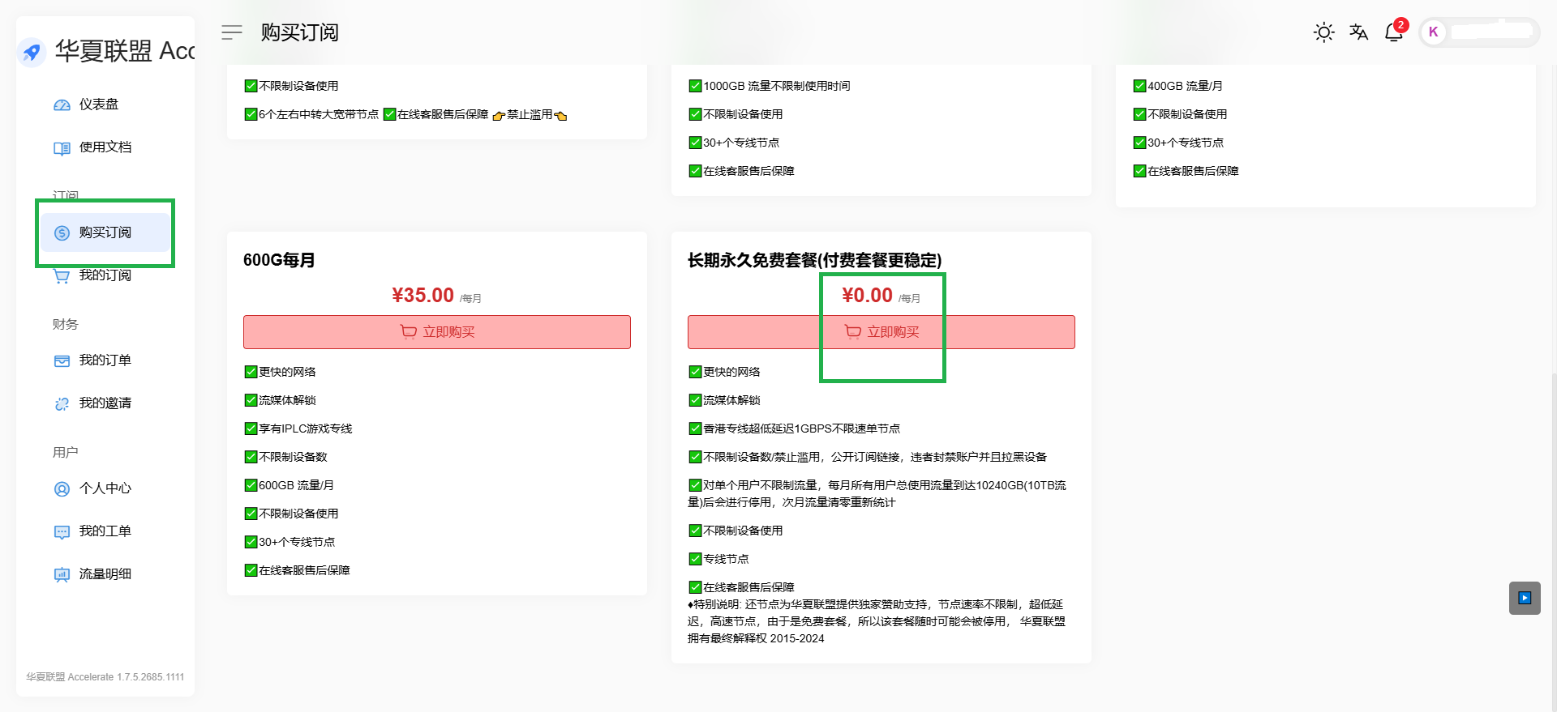This screenshot has height=712, width=1557.
Task: Collapse the sidebar with hamburger icon
Action: [x=232, y=32]
